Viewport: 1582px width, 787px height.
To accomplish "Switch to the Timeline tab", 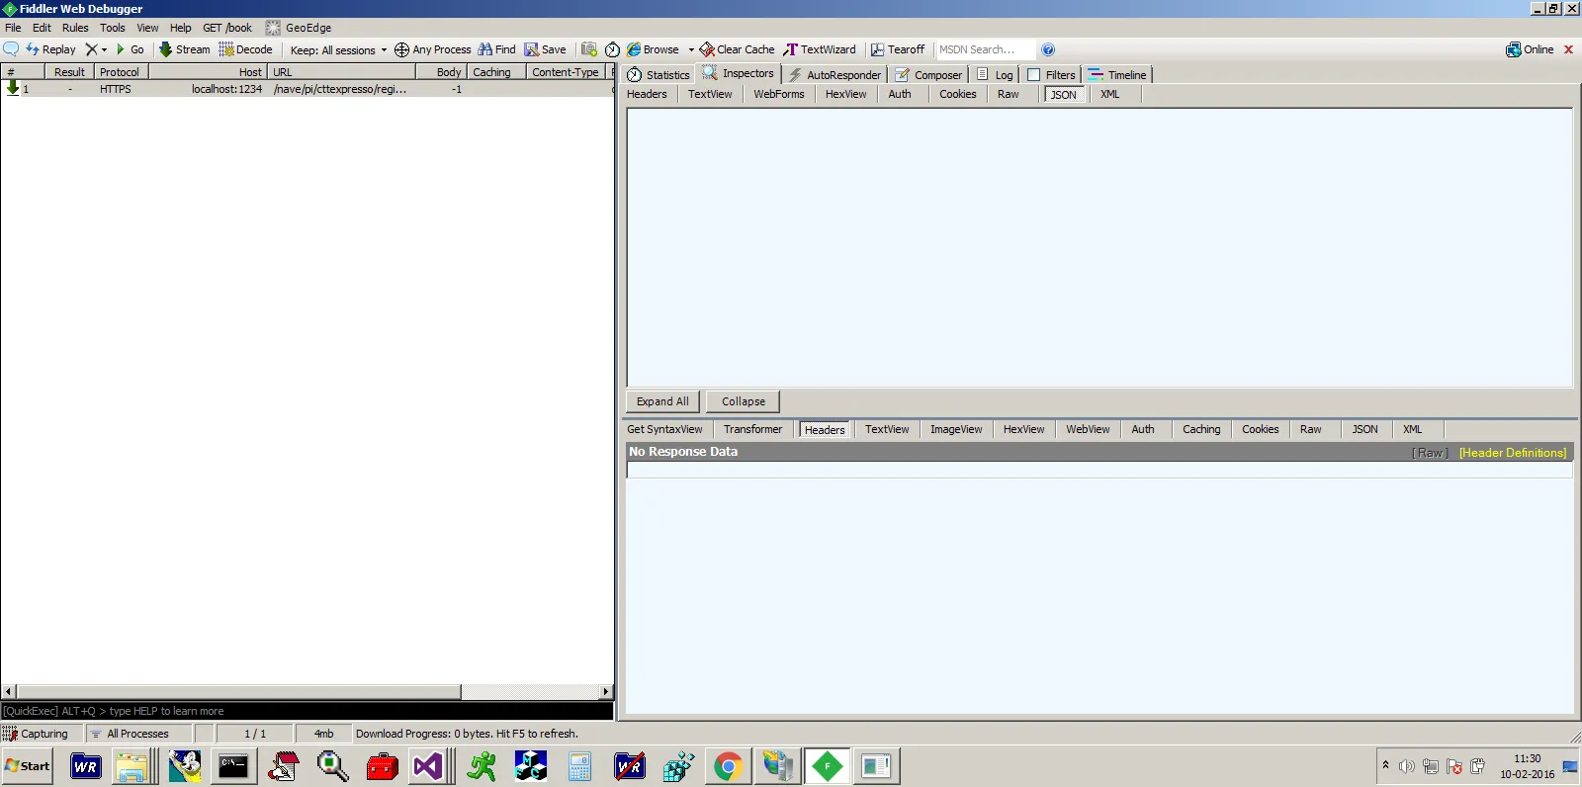I will click(x=1117, y=74).
